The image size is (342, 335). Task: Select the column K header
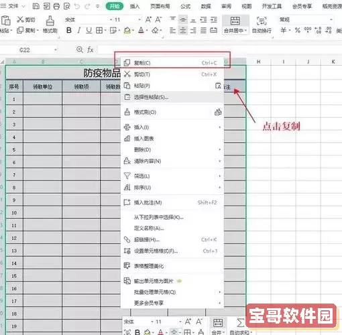click(333, 62)
